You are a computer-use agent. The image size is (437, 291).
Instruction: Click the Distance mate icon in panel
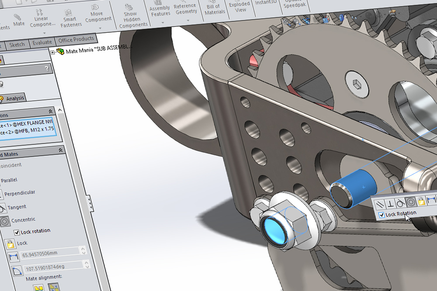tap(14, 257)
